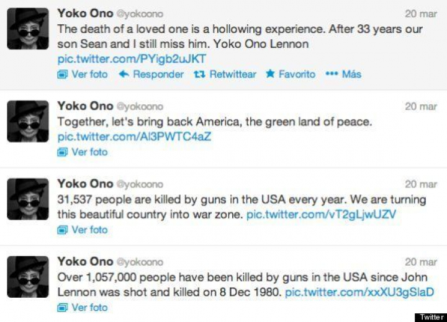Click @yokoono handle in the third tweet
The width and height of the screenshot is (447, 322).
(140, 184)
